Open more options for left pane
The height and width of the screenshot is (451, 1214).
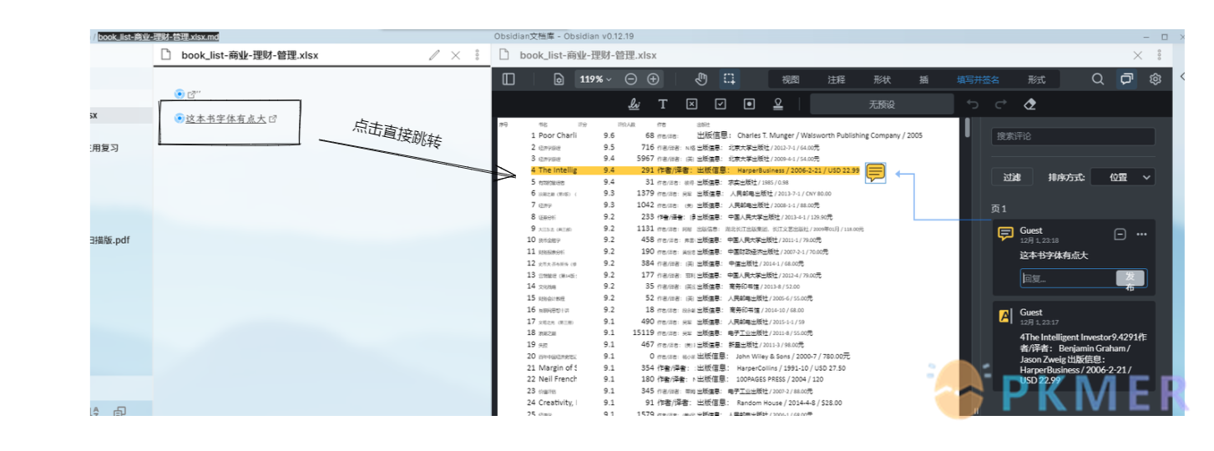(x=478, y=55)
